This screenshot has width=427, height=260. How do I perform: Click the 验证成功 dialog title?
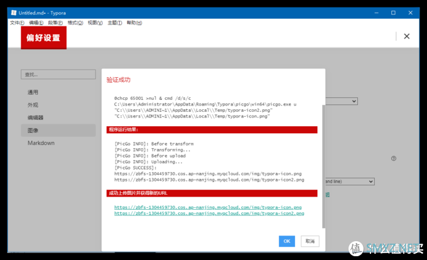[119, 80]
